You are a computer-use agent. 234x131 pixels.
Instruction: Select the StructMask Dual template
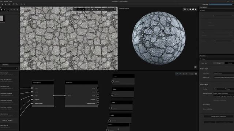coord(9,87)
